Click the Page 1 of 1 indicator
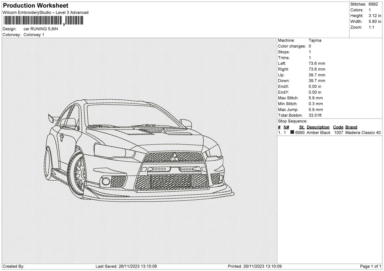This screenshot has width=384, height=271. pos(371,267)
